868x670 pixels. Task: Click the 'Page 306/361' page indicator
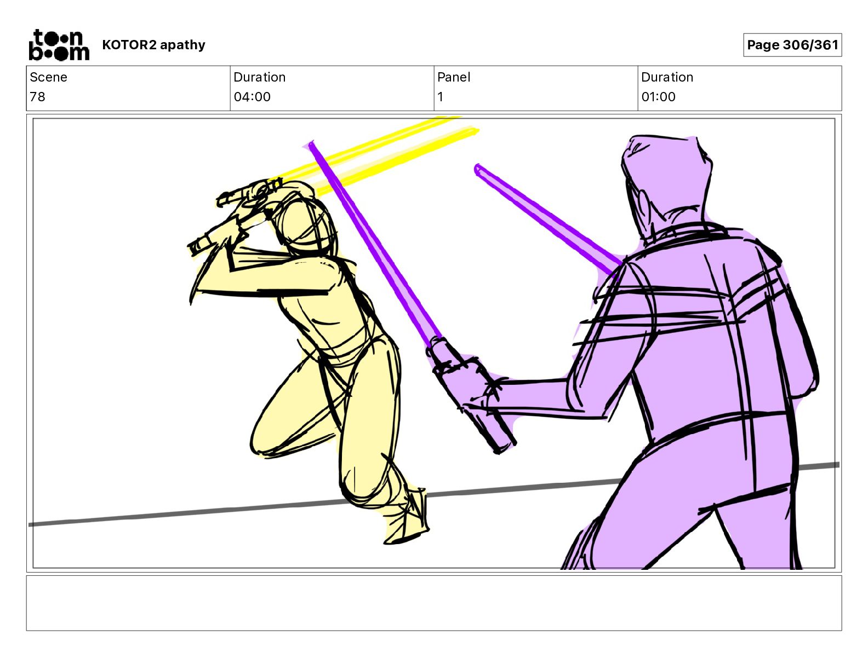click(792, 45)
